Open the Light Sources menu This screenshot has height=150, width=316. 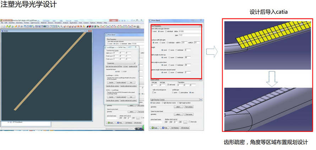(35, 23)
